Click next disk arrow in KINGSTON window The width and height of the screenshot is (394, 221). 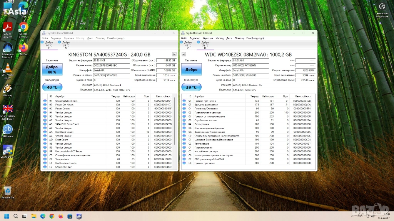coord(174,54)
